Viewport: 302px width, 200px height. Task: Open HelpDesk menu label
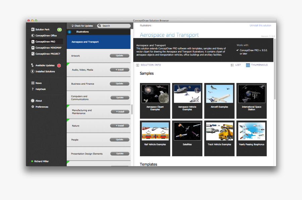[x=41, y=89]
